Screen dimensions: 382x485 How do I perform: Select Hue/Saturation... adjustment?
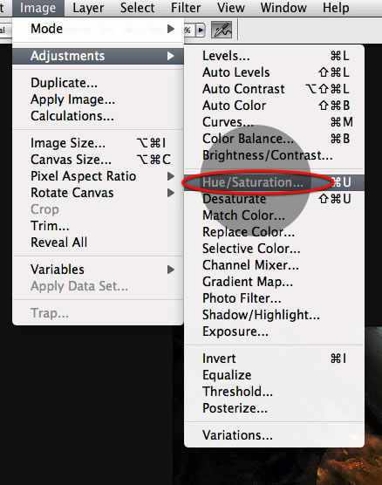(274, 182)
